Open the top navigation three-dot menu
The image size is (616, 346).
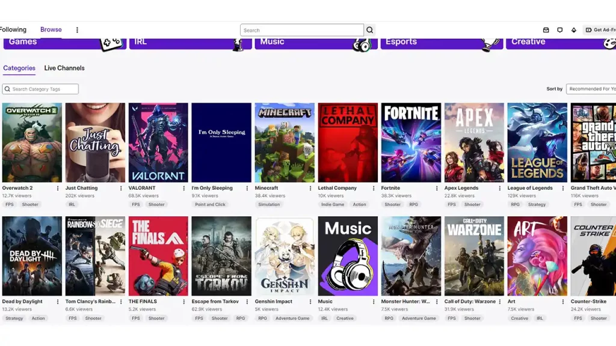tap(77, 30)
